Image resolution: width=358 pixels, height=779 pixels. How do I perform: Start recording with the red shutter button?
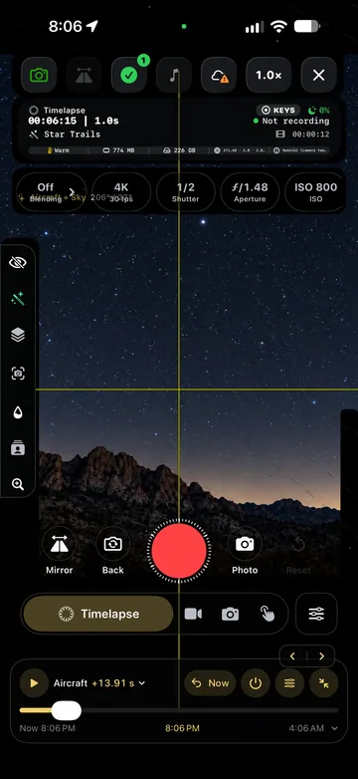point(179,550)
